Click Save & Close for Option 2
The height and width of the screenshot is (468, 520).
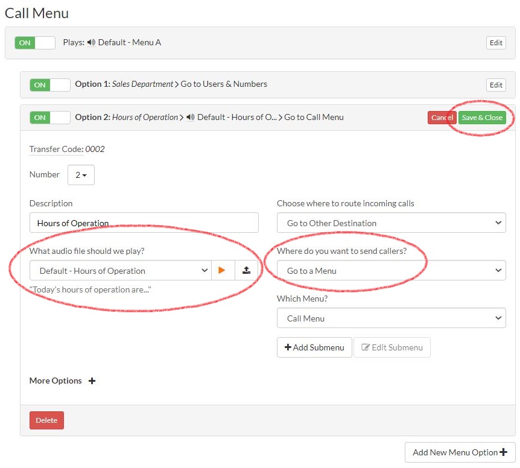482,117
